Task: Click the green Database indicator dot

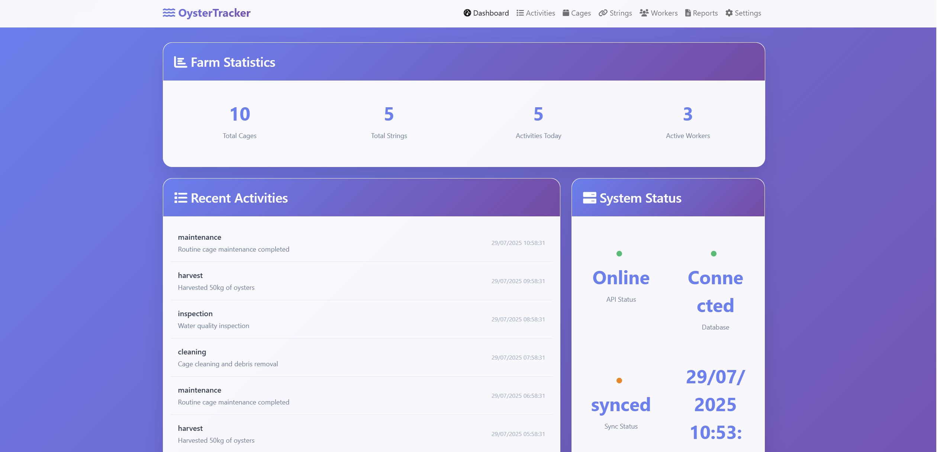Action: [714, 254]
